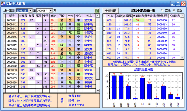Click the end period text field
Viewport: 187px width, 111px height.
tap(43, 11)
